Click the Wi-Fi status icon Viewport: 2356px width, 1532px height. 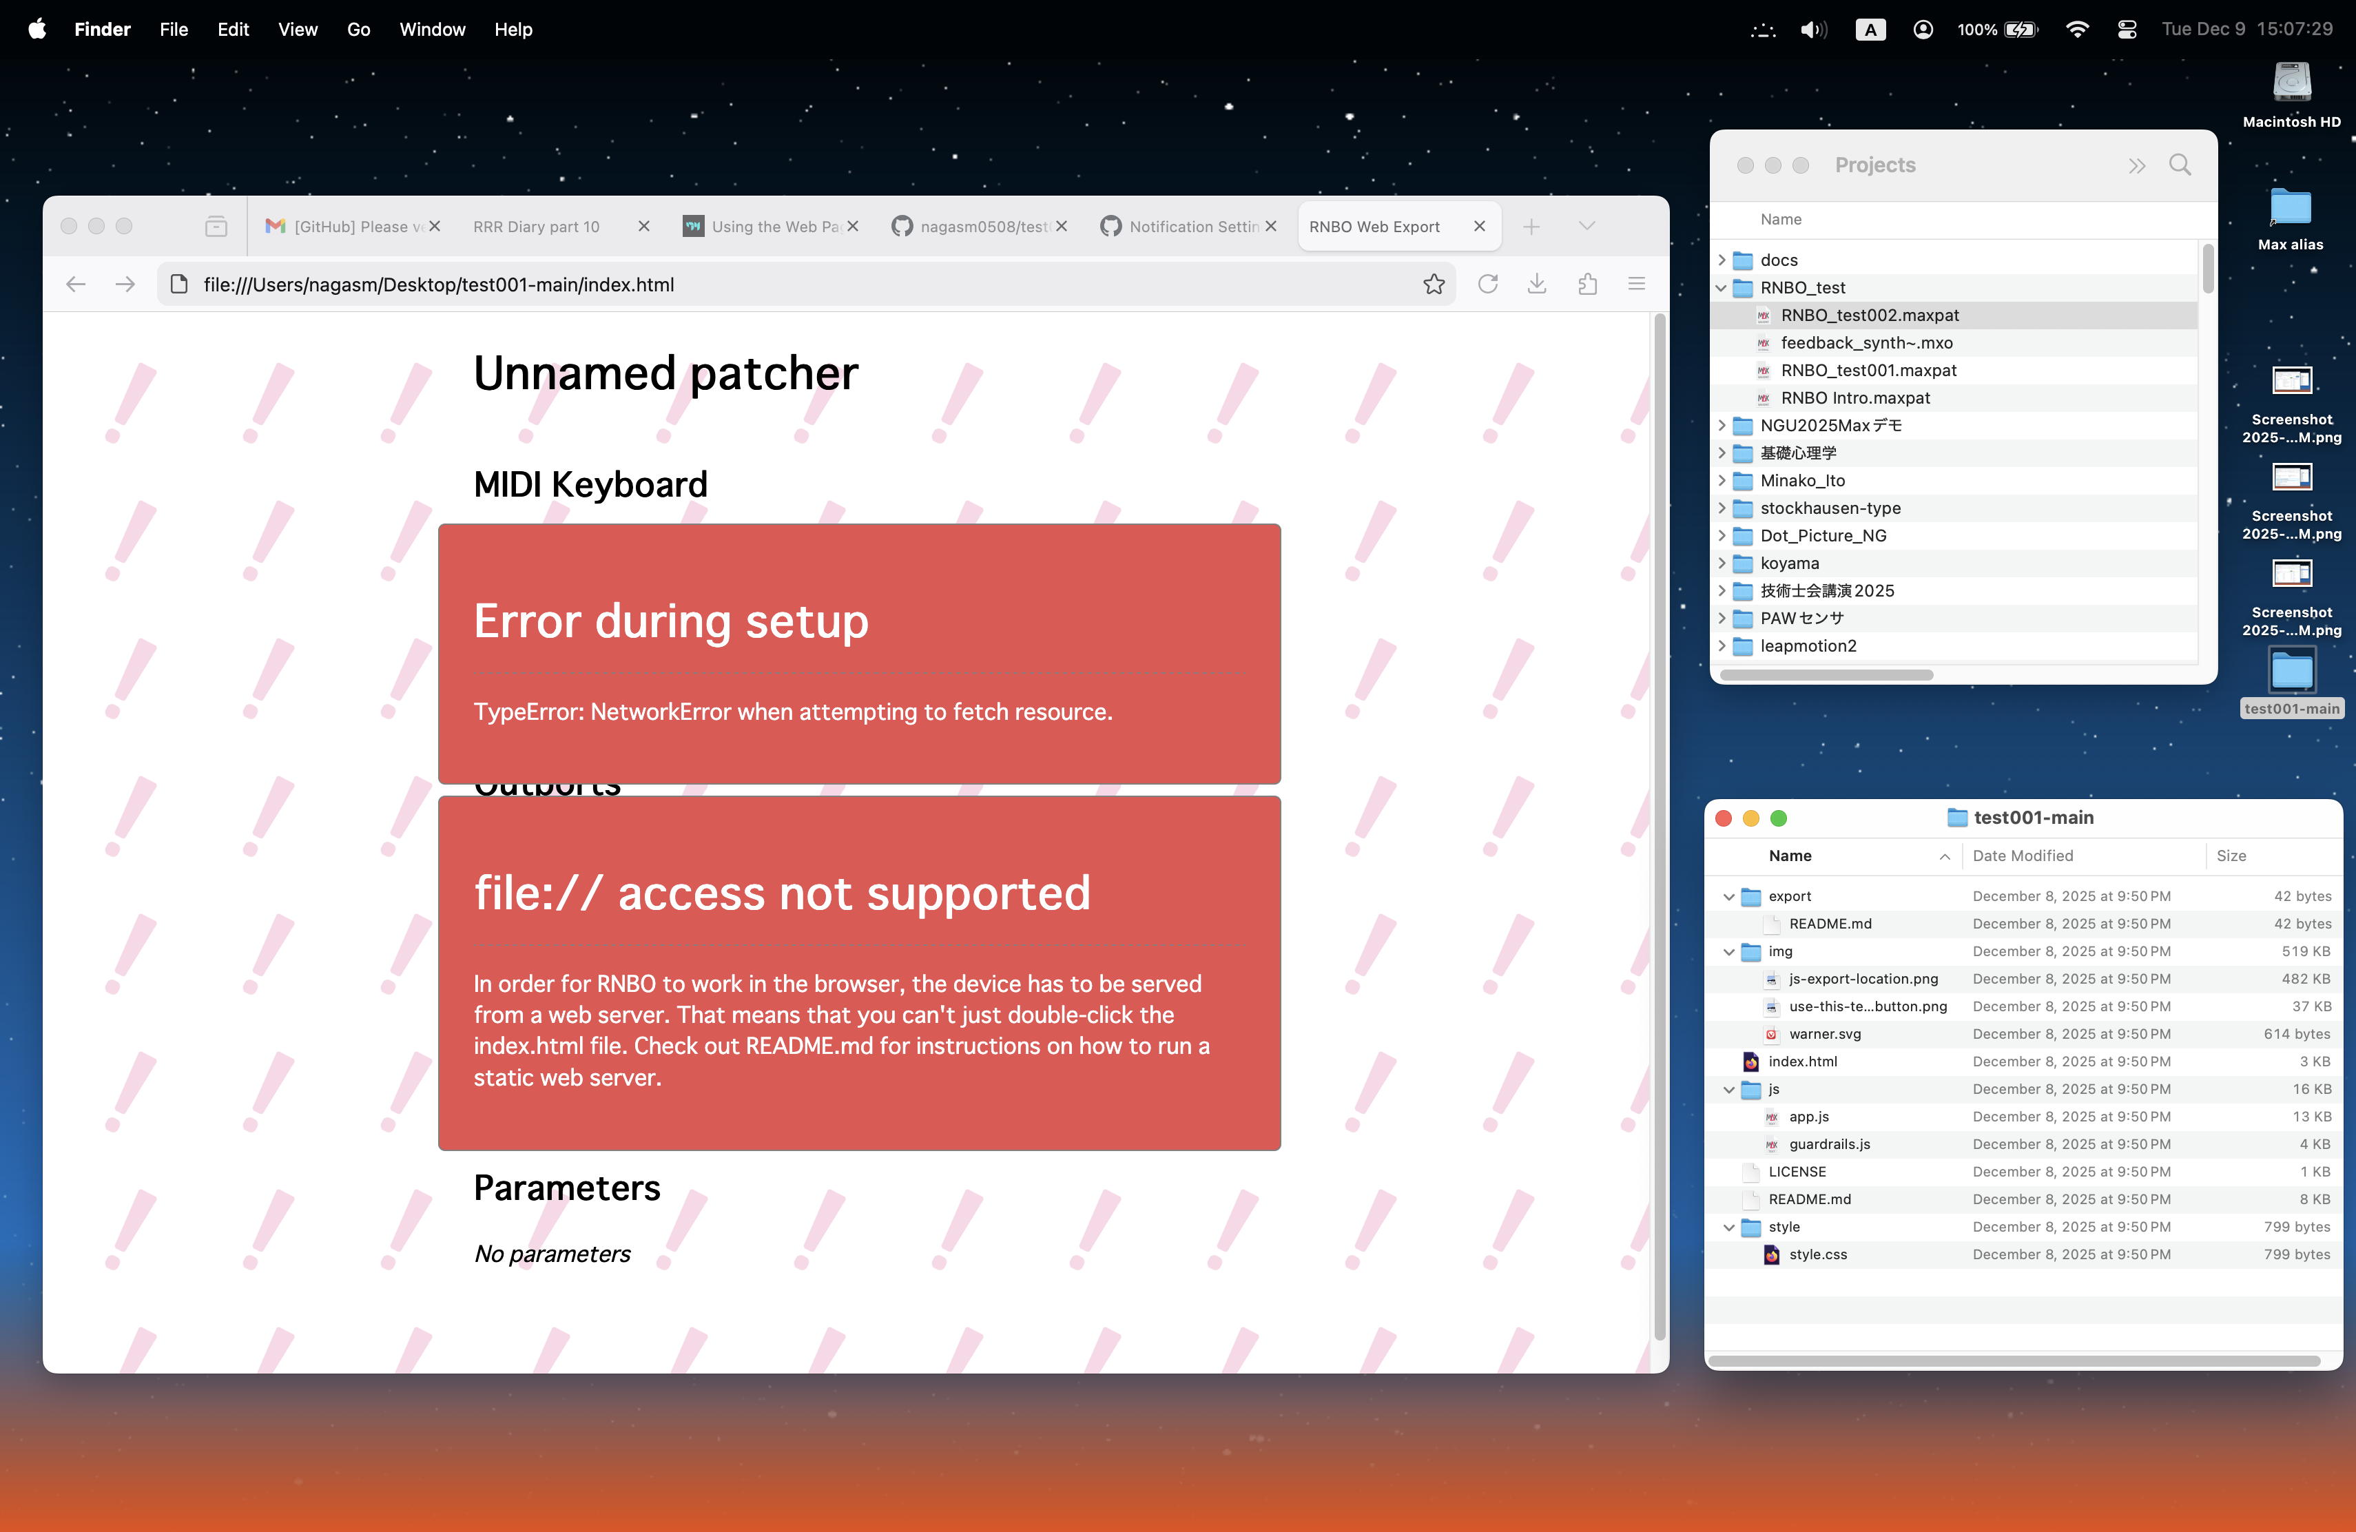pyautogui.click(x=2077, y=30)
